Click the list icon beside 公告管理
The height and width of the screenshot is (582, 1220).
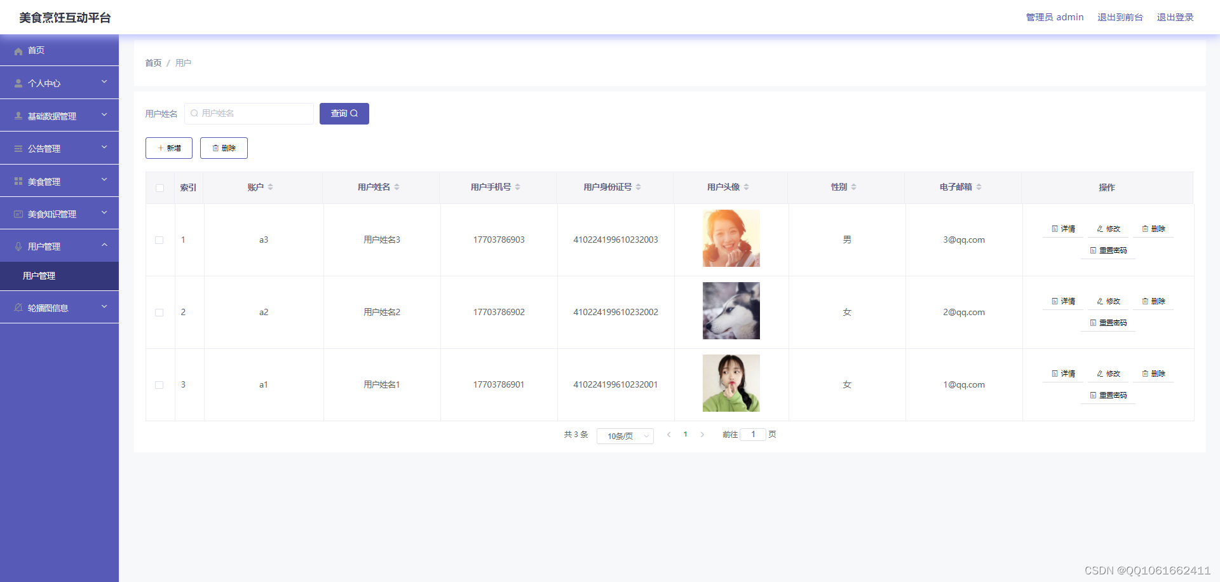pos(18,147)
